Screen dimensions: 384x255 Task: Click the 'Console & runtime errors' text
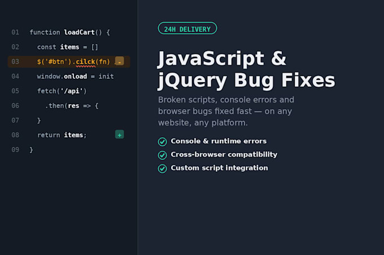[x=219, y=141]
